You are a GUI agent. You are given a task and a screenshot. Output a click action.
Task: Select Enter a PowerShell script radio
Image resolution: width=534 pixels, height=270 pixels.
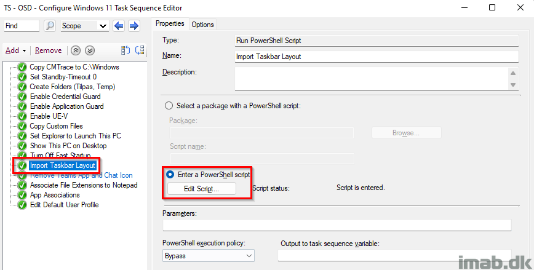coord(170,175)
